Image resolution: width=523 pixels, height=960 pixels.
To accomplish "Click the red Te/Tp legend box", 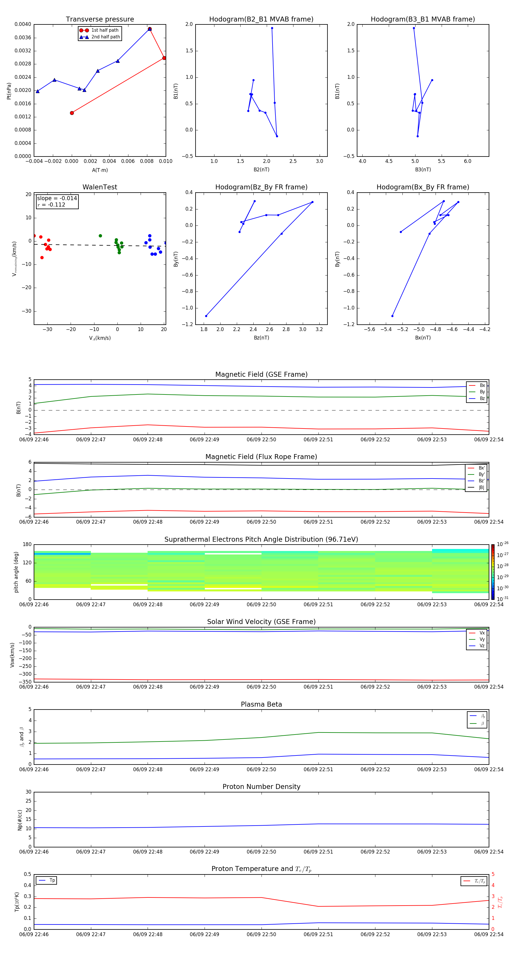I will click(474, 881).
